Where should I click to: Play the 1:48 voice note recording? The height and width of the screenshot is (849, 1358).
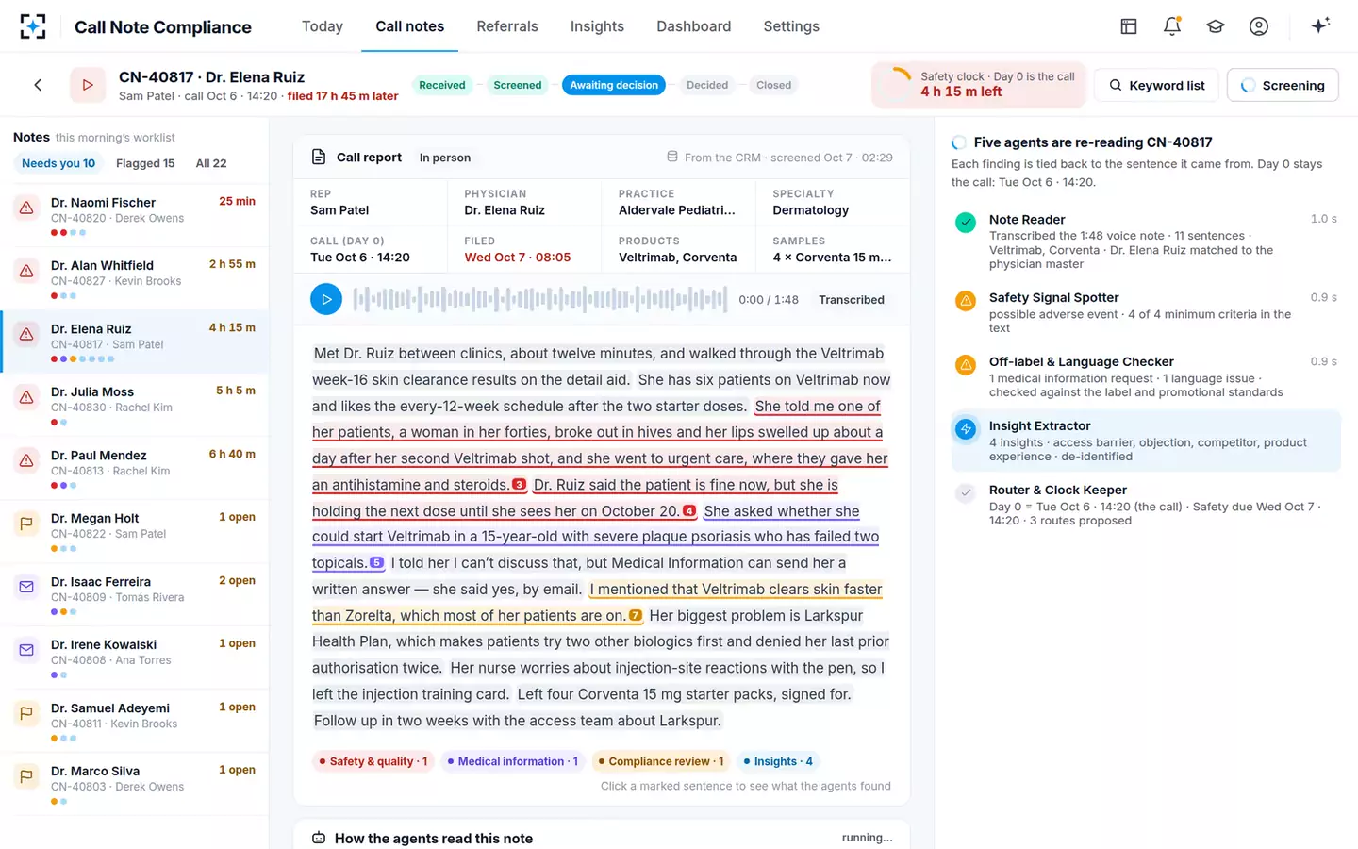point(326,300)
